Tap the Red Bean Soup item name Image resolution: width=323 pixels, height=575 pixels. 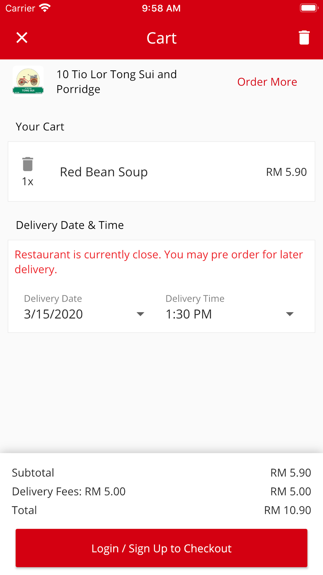point(104,172)
